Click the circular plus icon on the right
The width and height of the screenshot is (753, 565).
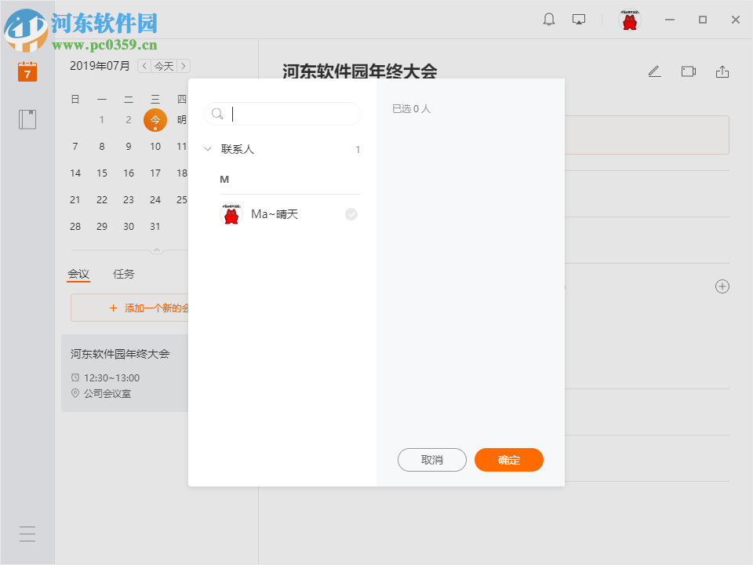(x=722, y=286)
